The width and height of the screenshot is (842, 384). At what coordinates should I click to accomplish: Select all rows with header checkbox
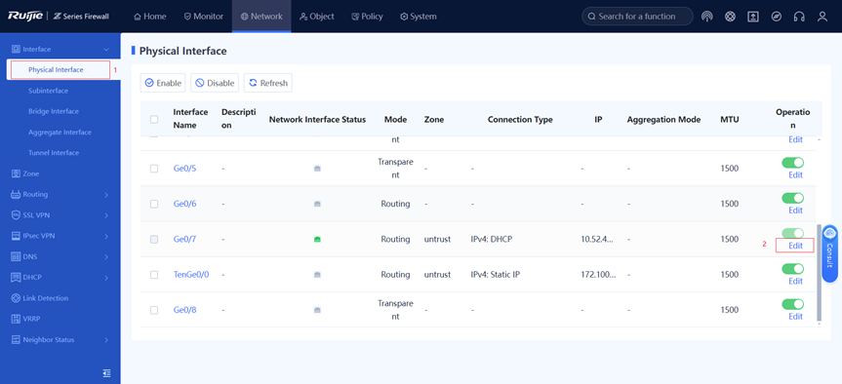pos(154,119)
